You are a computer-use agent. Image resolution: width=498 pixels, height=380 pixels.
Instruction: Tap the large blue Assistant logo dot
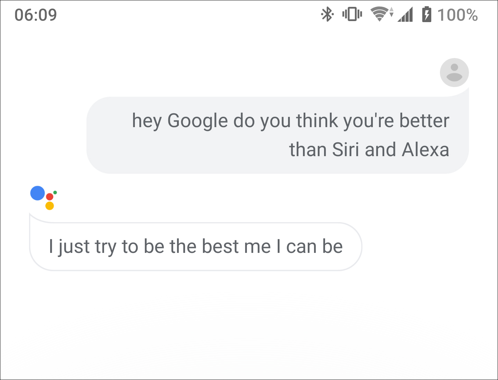coord(38,193)
